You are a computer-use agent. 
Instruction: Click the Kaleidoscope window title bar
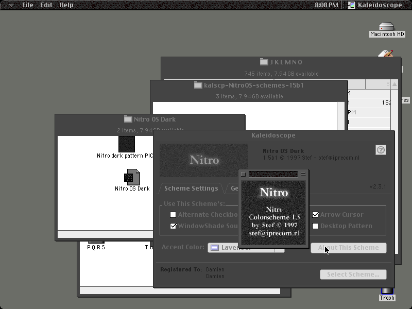(x=273, y=135)
